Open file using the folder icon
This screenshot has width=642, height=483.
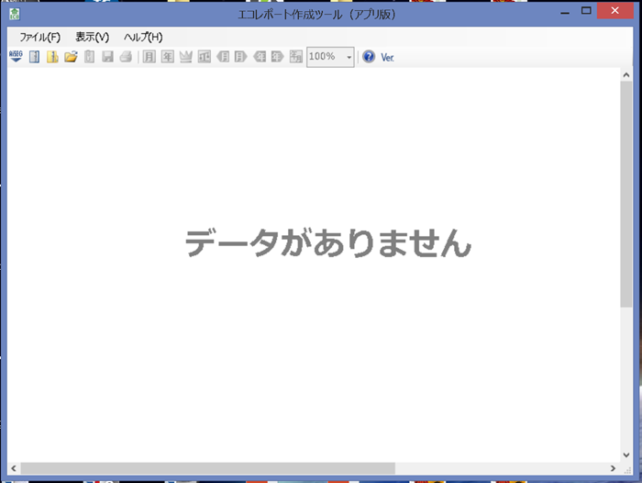tap(71, 57)
